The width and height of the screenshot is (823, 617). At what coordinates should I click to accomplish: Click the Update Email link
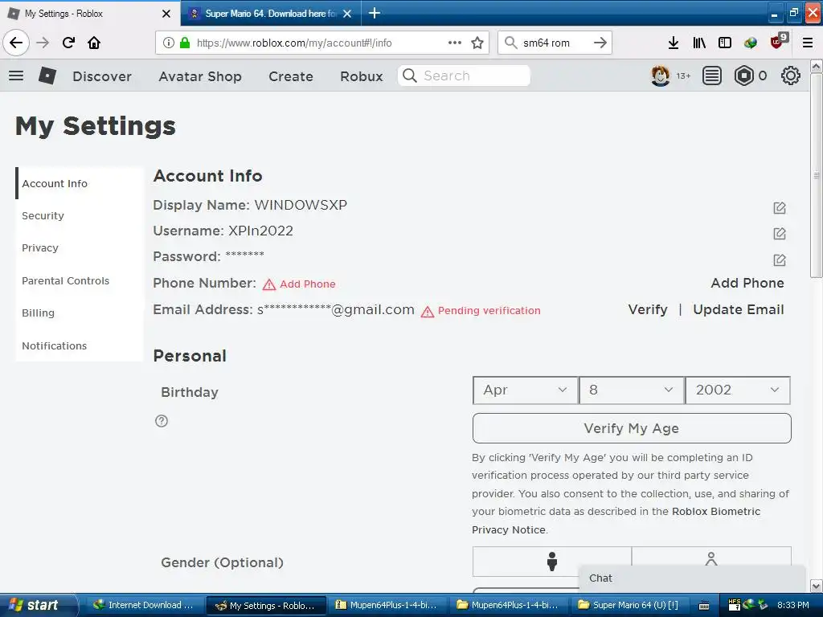738,309
